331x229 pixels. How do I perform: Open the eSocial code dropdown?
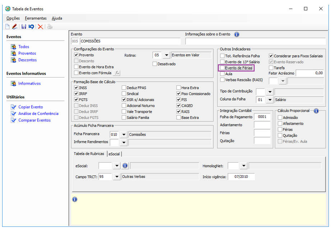(x=117, y=166)
